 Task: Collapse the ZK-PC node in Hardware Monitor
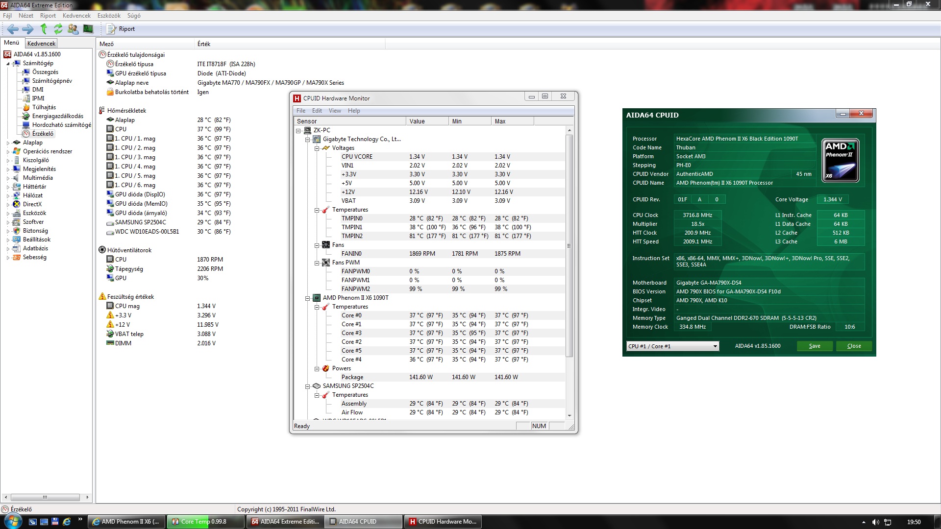298,131
